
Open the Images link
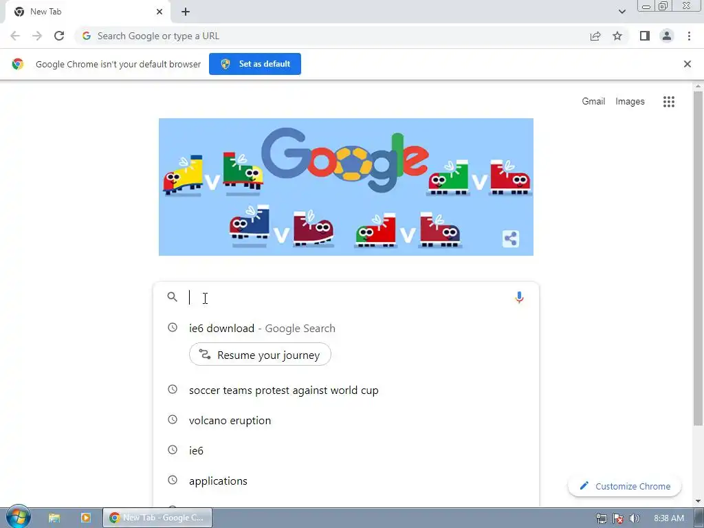point(630,102)
